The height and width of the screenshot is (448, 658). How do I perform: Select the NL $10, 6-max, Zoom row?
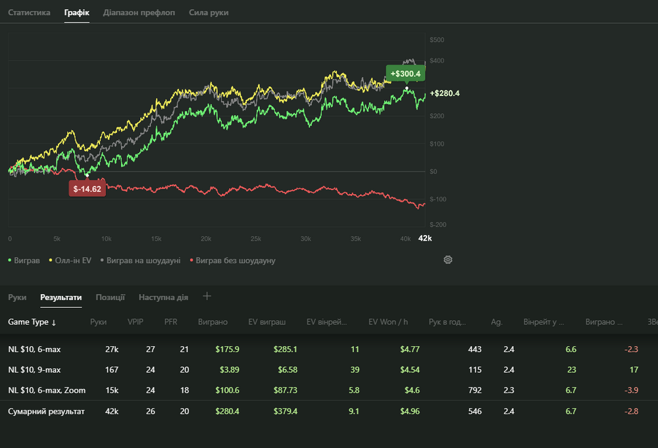pos(47,390)
